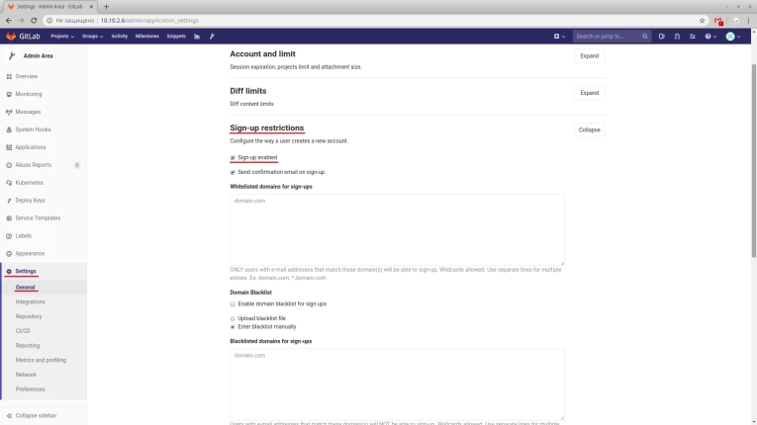Enable domain blacklist for sign-ups
The width and height of the screenshot is (757, 425).
233,303
